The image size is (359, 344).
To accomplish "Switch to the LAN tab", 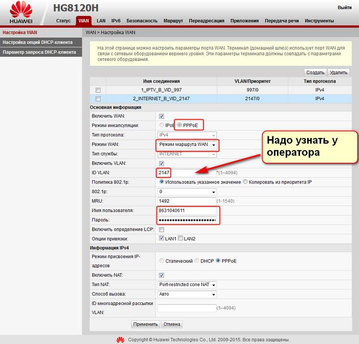I will pos(101,21).
